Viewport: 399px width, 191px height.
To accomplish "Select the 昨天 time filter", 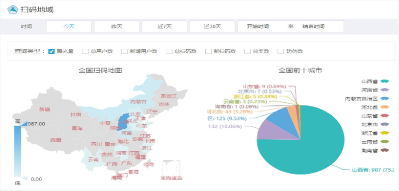I will pos(117,26).
